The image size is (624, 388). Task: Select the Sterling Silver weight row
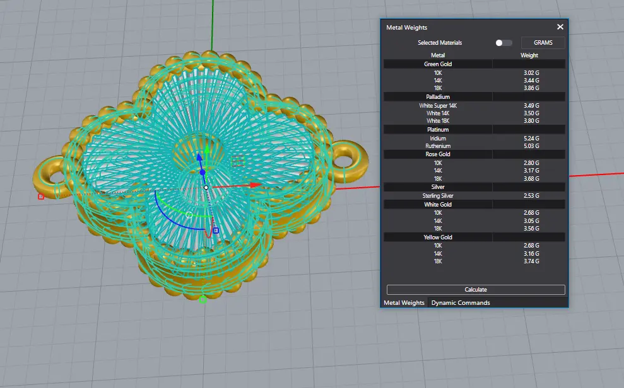pyautogui.click(x=474, y=196)
